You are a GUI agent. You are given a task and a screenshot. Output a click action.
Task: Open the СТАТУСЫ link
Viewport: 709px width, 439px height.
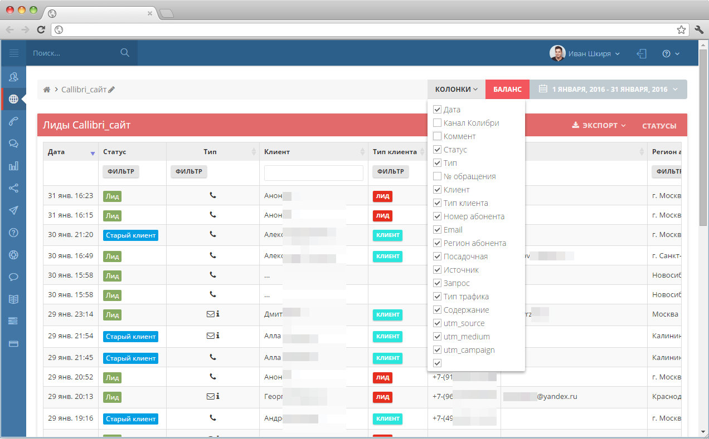coord(659,126)
